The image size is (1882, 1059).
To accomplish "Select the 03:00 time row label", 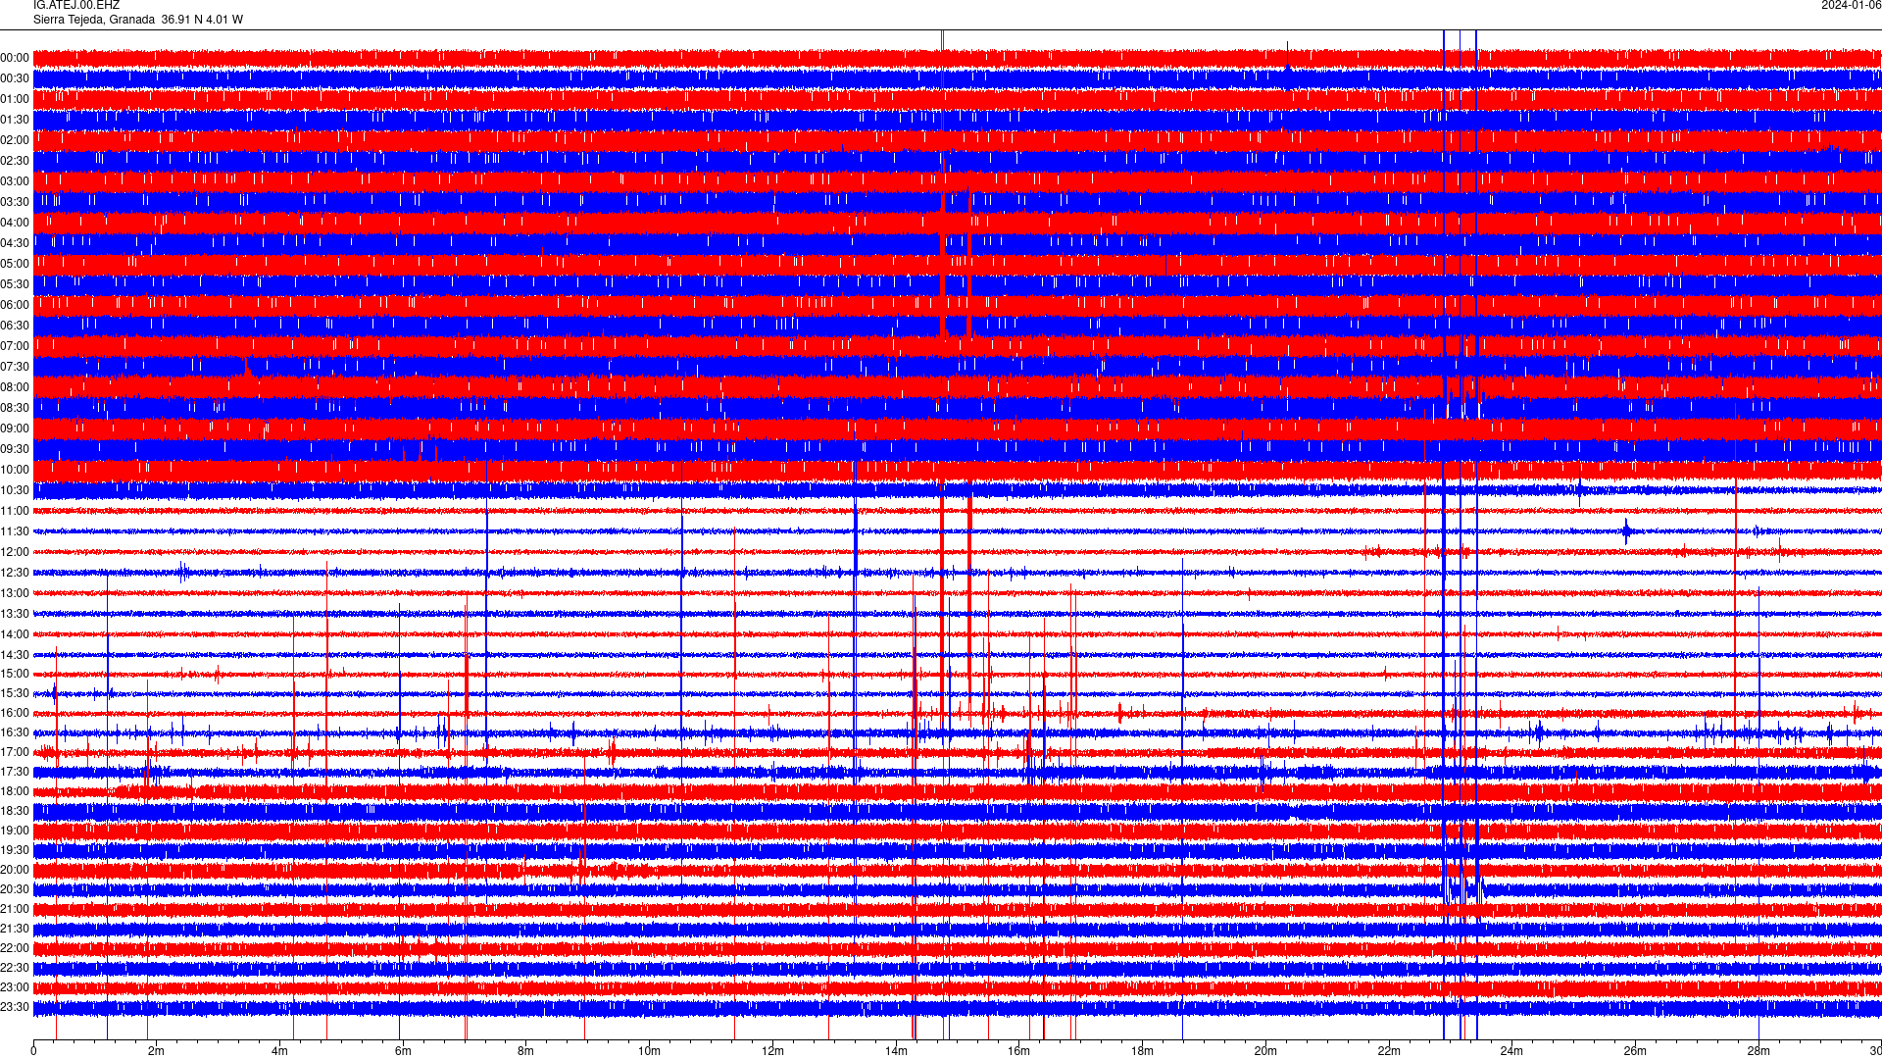I will [x=15, y=181].
